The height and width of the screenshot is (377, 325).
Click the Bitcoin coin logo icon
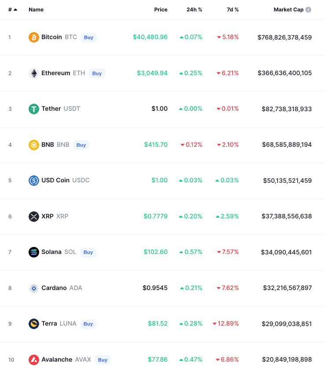(x=34, y=37)
